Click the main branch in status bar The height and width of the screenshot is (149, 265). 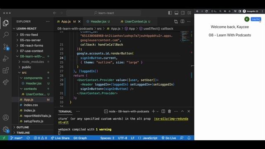point(16,138)
